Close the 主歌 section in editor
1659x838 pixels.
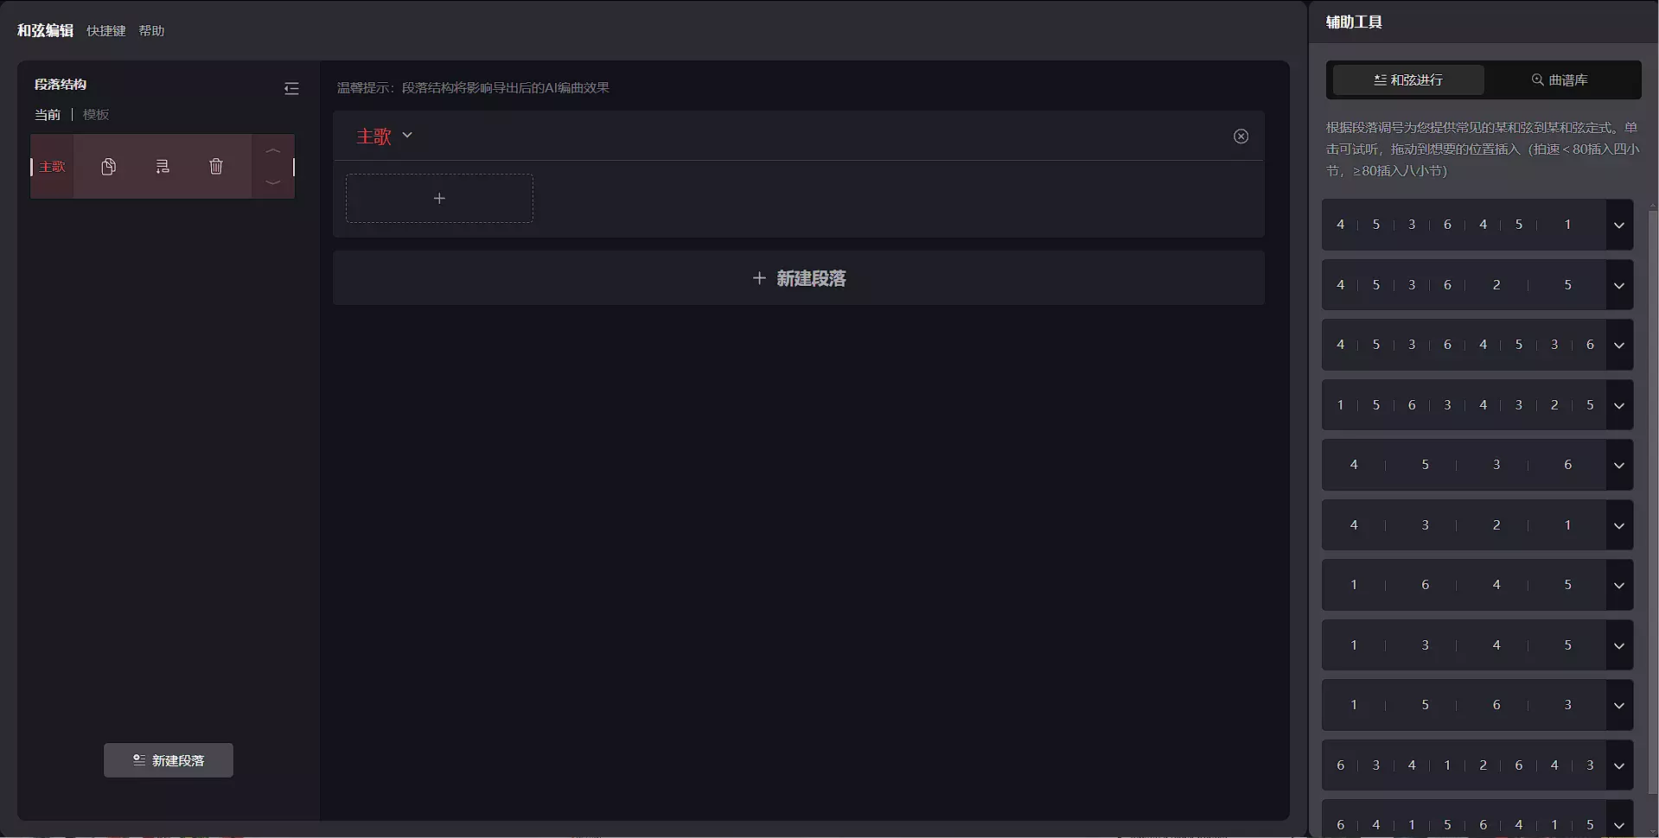coord(1241,136)
